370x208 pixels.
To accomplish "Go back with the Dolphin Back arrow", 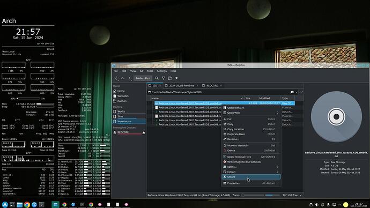I will pyautogui.click(x=116, y=78).
